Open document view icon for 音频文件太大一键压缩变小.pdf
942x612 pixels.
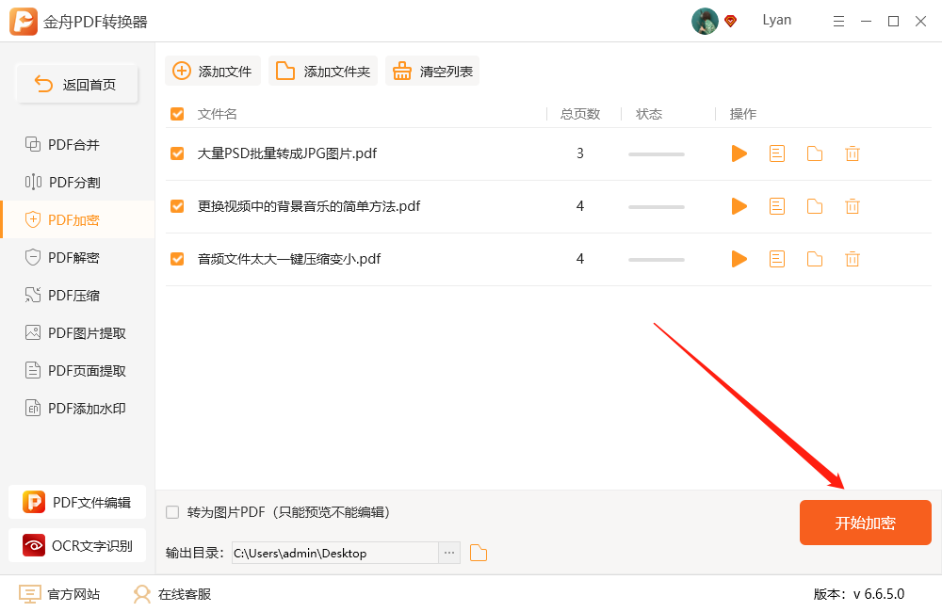click(777, 260)
